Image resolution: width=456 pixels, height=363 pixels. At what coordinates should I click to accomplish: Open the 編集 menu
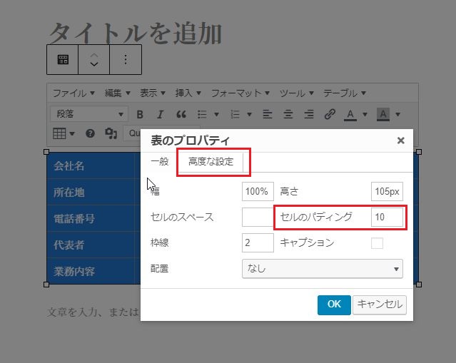[118, 93]
